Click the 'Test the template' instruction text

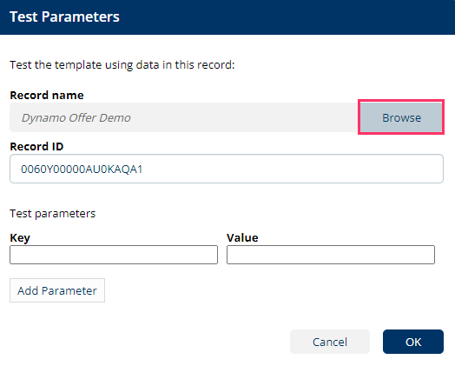tap(122, 65)
